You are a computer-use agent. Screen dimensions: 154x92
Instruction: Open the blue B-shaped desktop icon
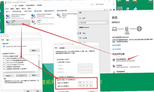128,9
